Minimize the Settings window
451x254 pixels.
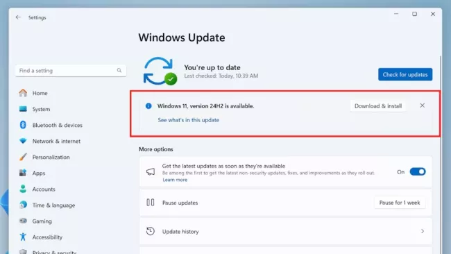[396, 14]
